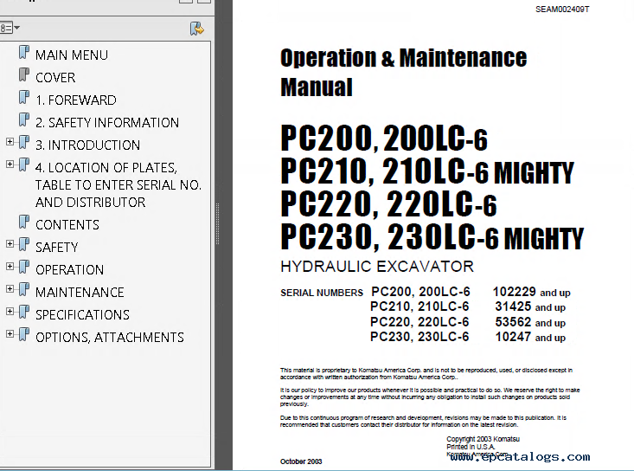Open the OPERATION bookmark
634x471 pixels.
(x=69, y=270)
